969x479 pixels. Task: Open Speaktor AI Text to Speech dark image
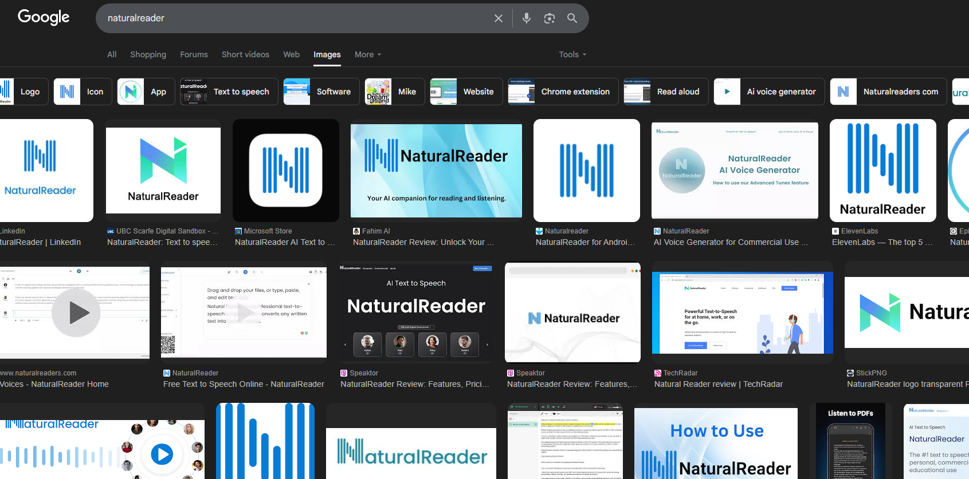click(415, 312)
